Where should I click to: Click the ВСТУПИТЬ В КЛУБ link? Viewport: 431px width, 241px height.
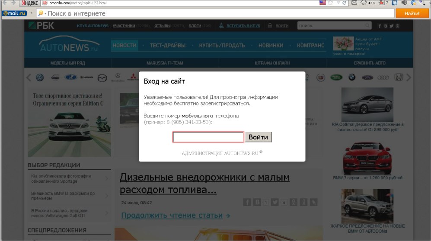click(243, 26)
